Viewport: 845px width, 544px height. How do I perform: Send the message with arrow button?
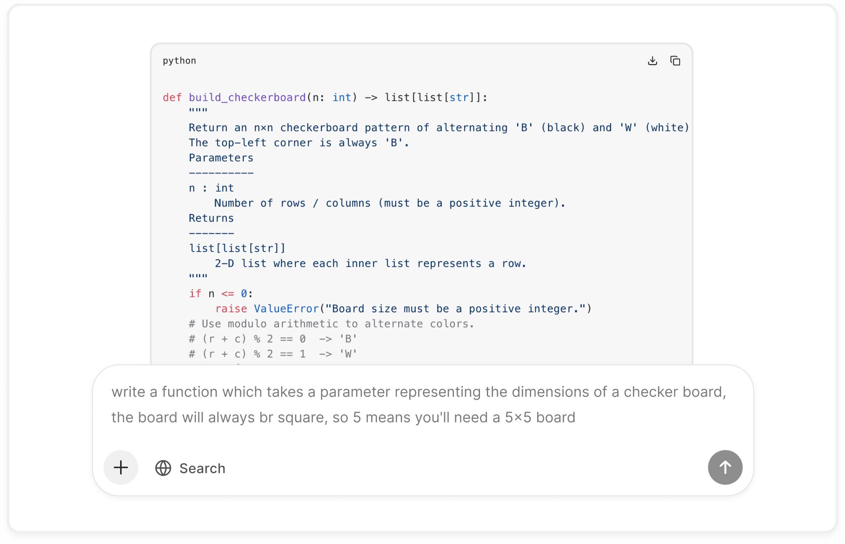tap(724, 467)
